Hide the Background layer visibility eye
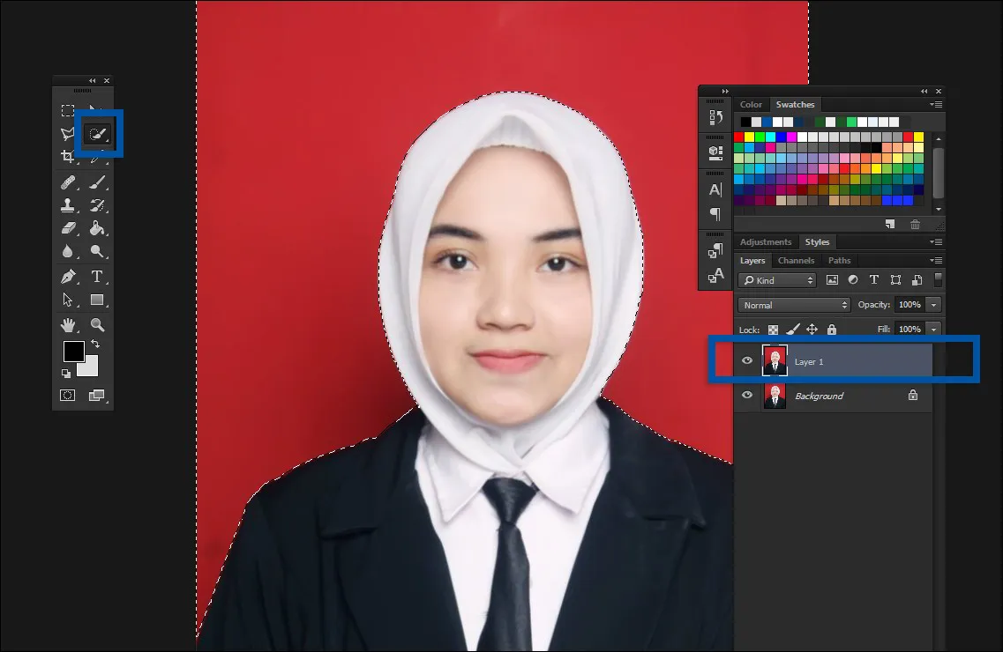The width and height of the screenshot is (1003, 652). pyautogui.click(x=747, y=396)
